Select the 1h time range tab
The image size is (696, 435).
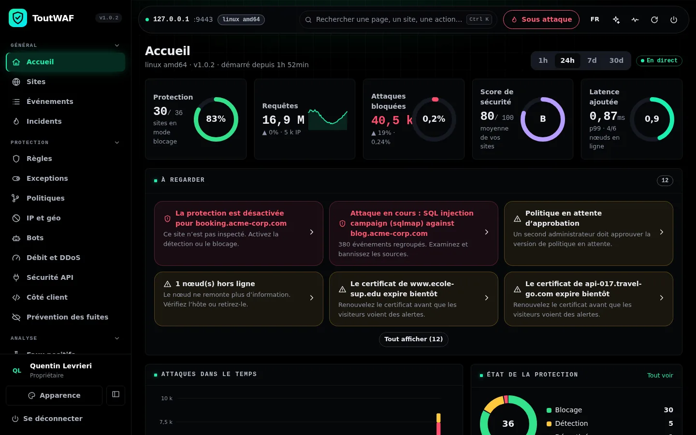click(543, 60)
